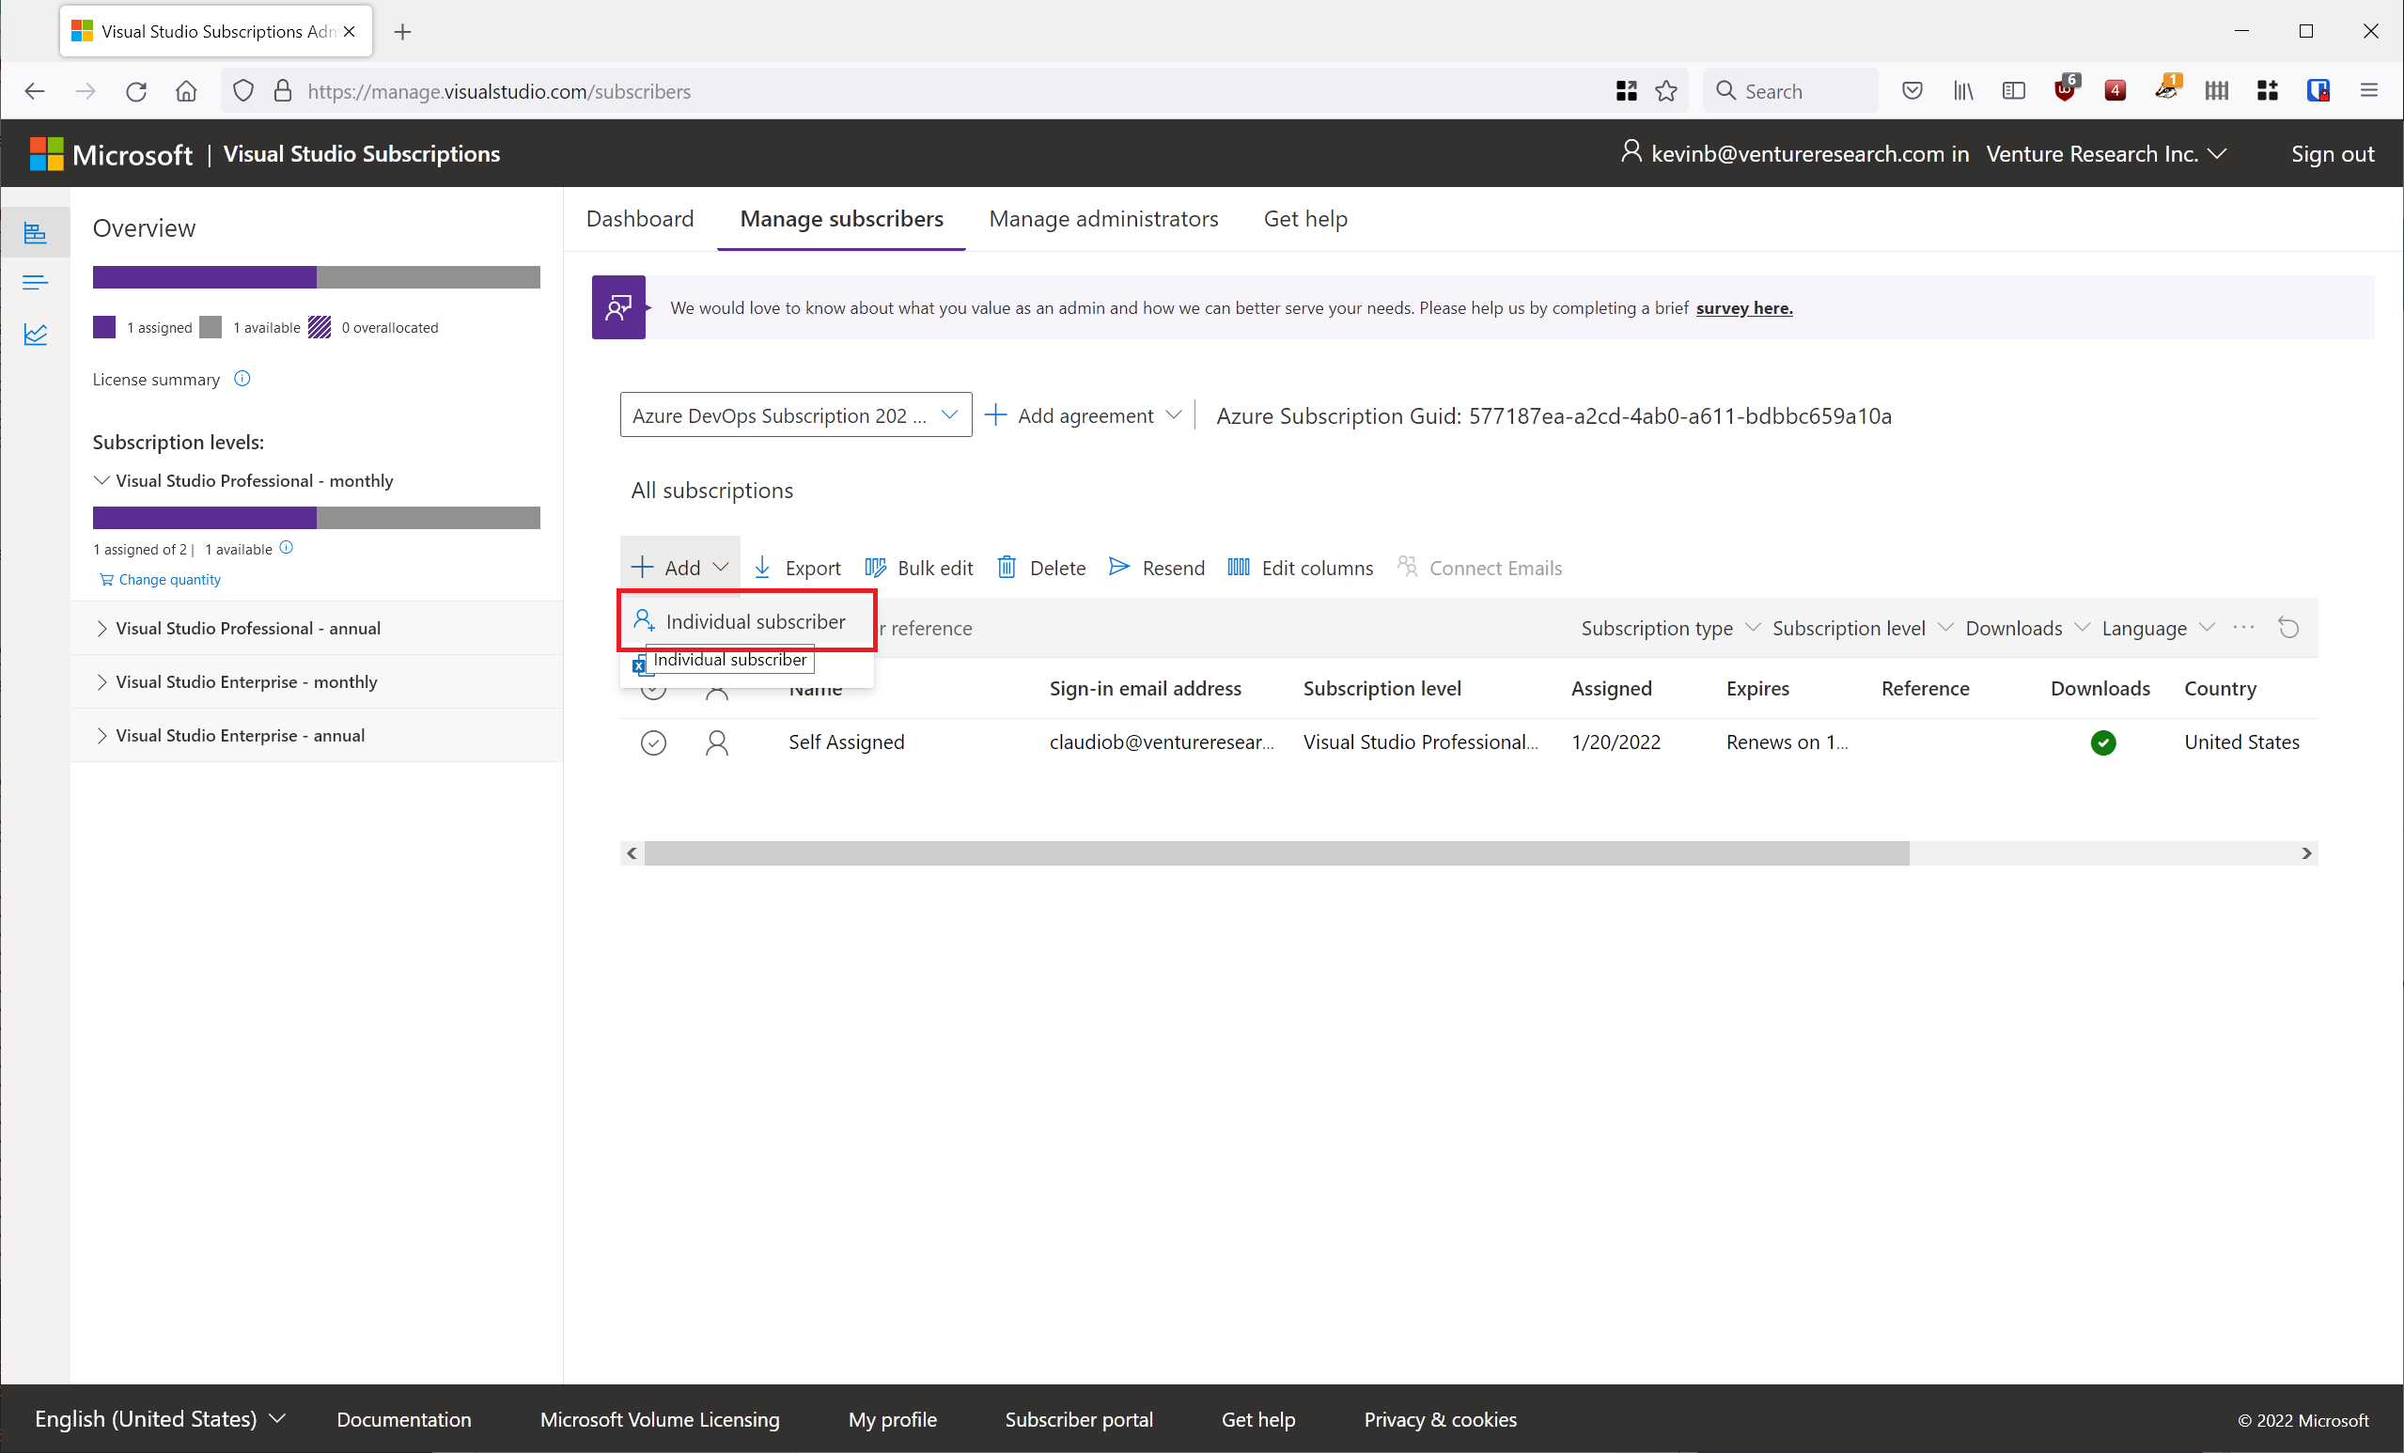Open the survey here link

[1743, 308]
